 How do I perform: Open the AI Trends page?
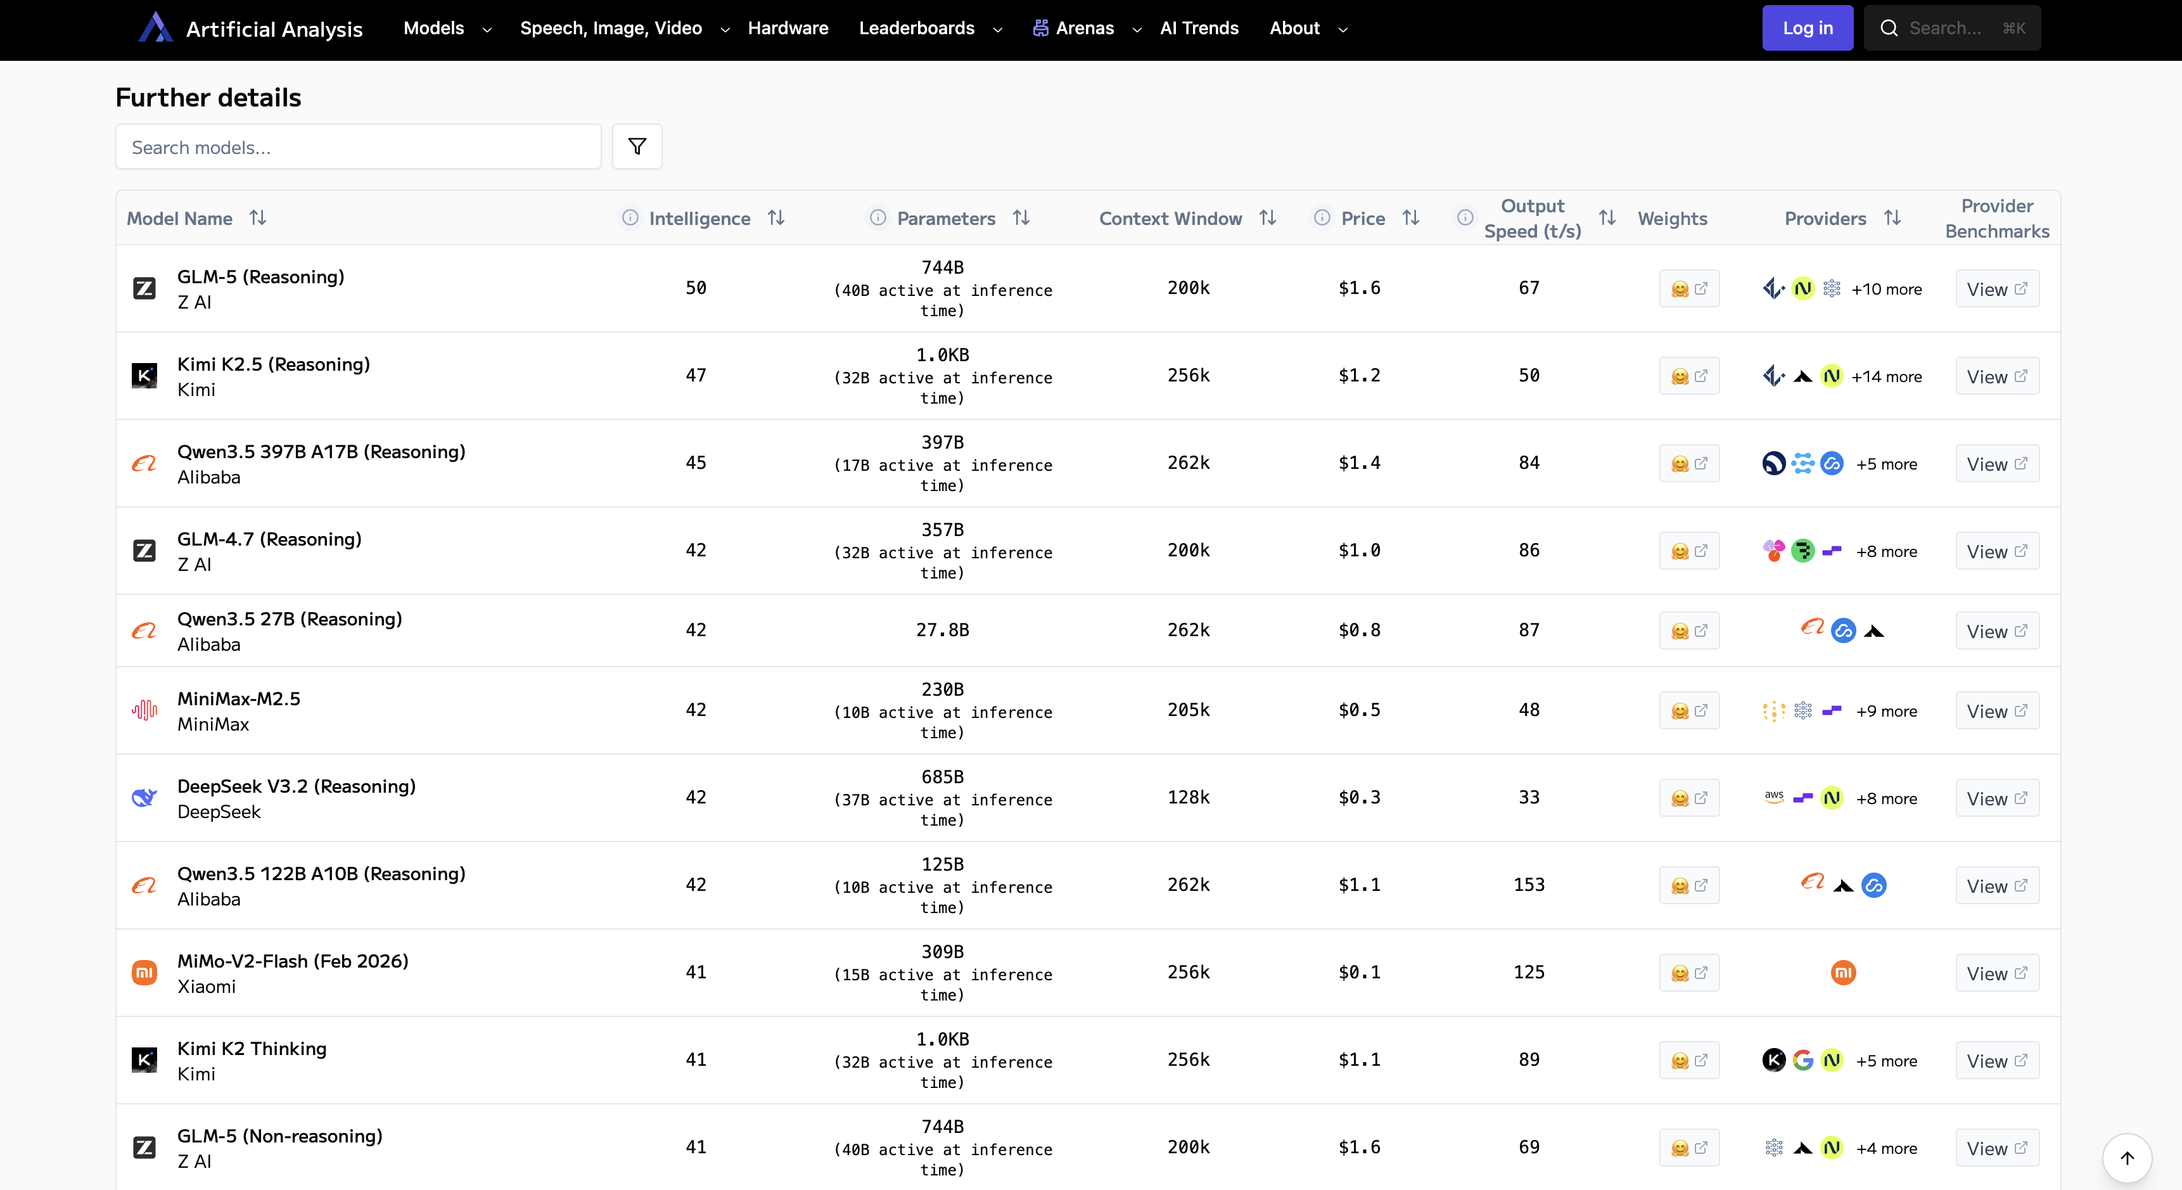1199,28
